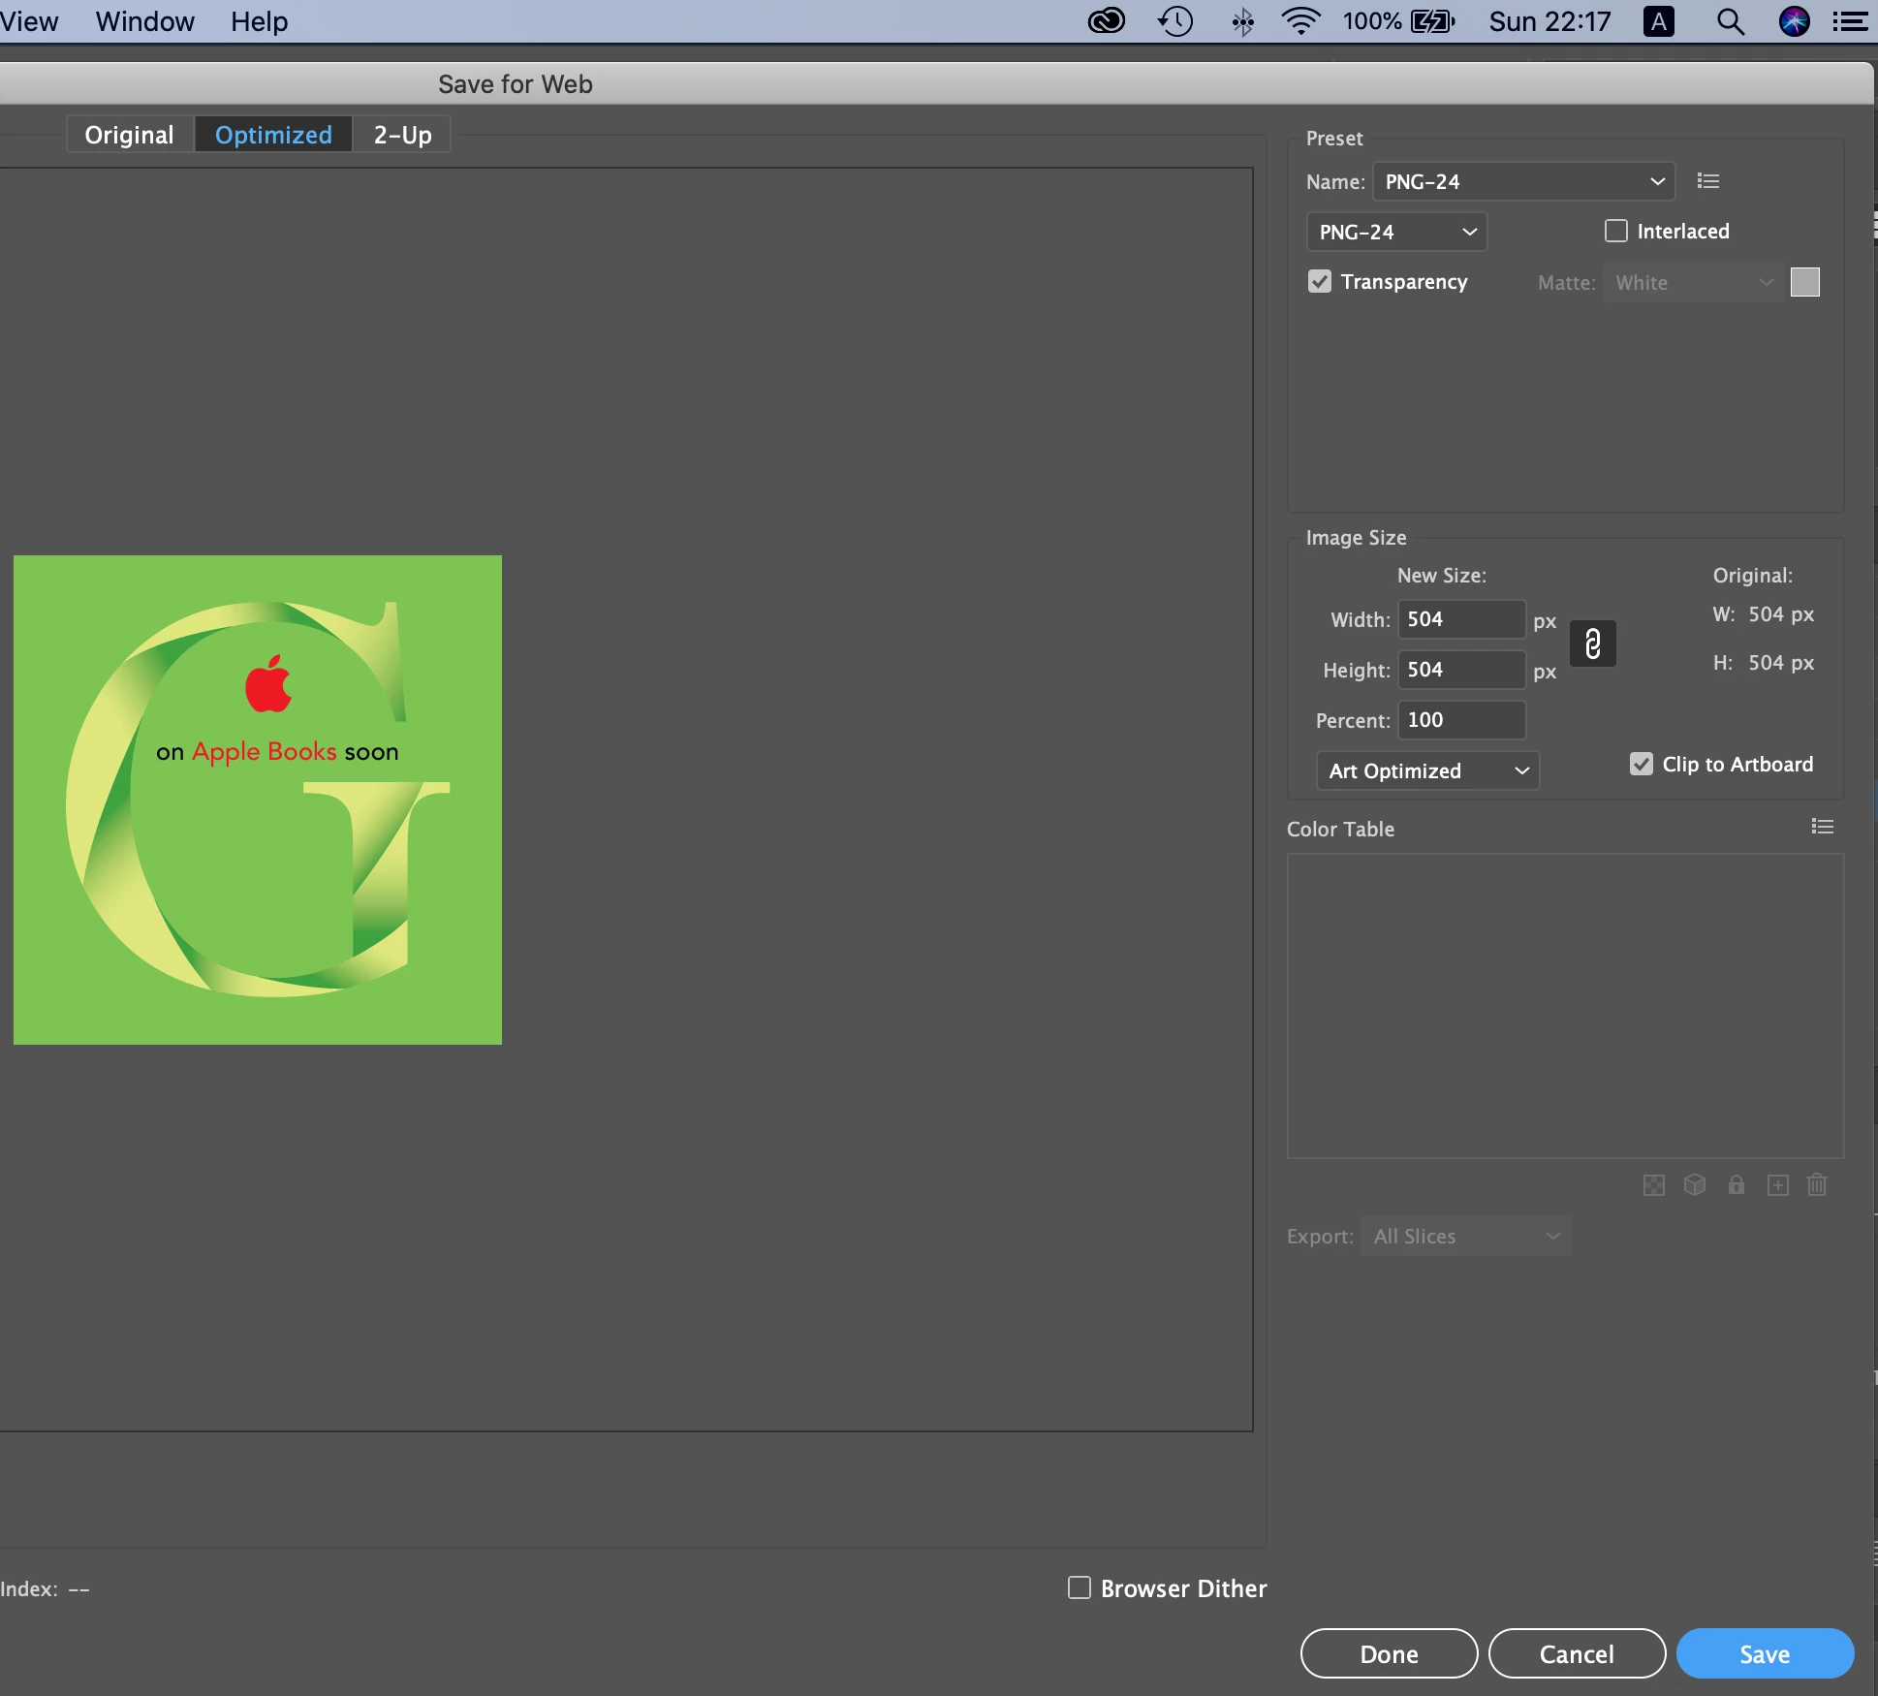This screenshot has width=1878, height=1696.
Task: Open the Preset options menu icon
Action: click(1708, 181)
